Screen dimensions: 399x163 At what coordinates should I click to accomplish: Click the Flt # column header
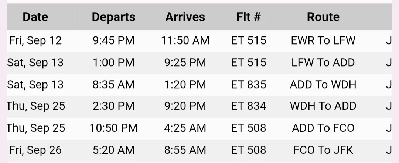coord(249,17)
